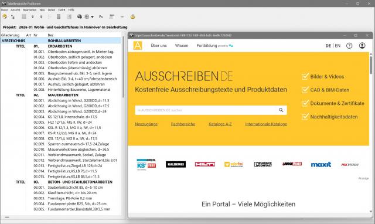375x224 pixels.
Task: Open the HIKVISION brand logo
Action: (350, 165)
